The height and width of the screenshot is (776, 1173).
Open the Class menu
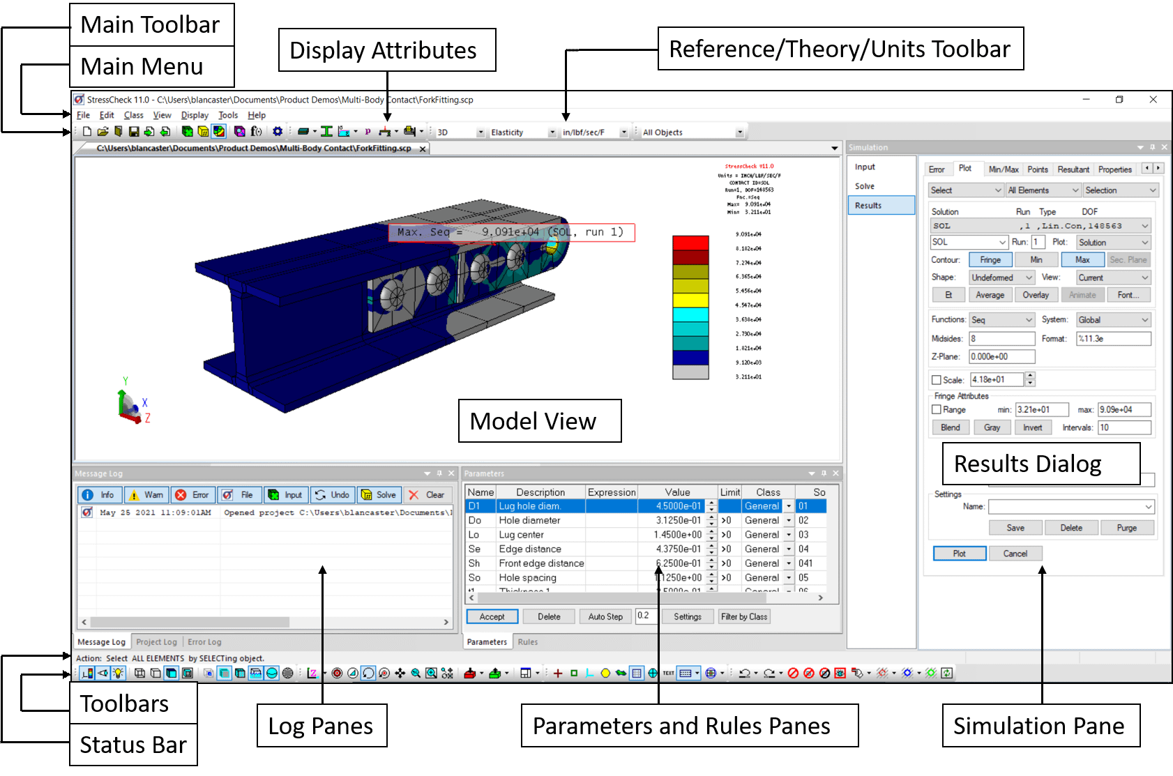pyautogui.click(x=133, y=115)
